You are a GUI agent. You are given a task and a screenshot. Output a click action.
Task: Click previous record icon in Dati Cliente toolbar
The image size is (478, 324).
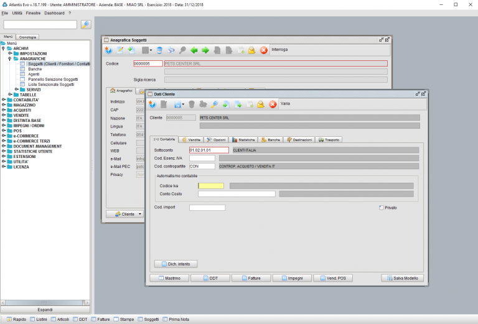point(226,104)
